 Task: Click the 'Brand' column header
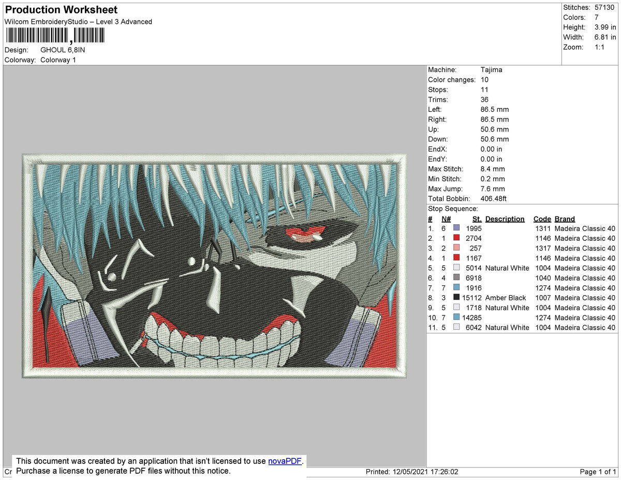pos(565,219)
